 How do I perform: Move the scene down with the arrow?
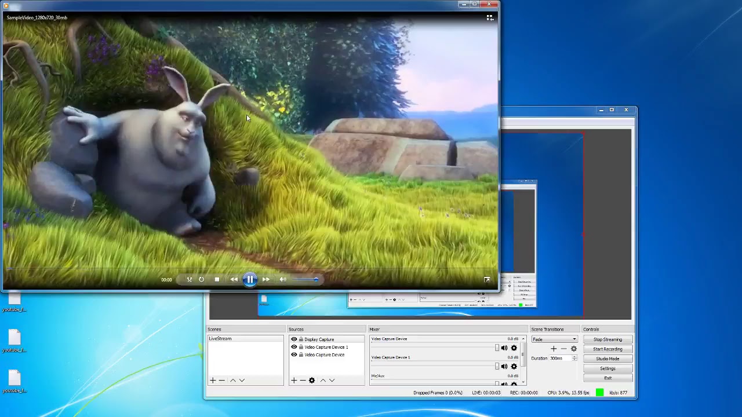click(x=242, y=381)
